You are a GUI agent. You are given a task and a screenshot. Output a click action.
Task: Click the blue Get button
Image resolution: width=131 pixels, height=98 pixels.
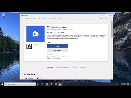tap(57, 46)
